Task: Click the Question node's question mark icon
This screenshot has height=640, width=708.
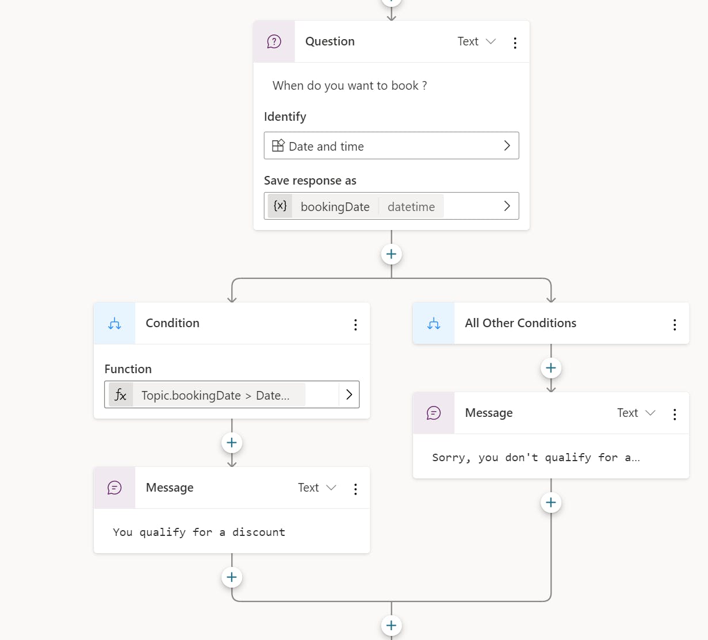Action: (x=274, y=41)
